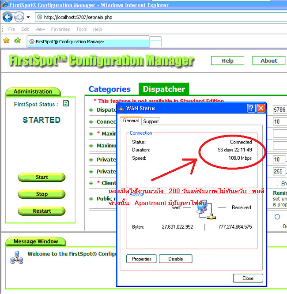Open the Favorites Center star icon
This screenshot has width=287, height=294.
pyautogui.click(x=7, y=41)
